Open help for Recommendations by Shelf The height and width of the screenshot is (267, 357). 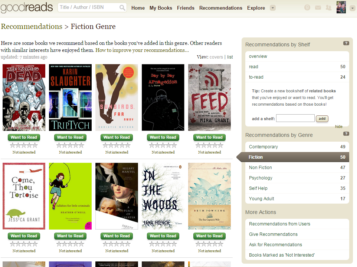click(x=346, y=43)
